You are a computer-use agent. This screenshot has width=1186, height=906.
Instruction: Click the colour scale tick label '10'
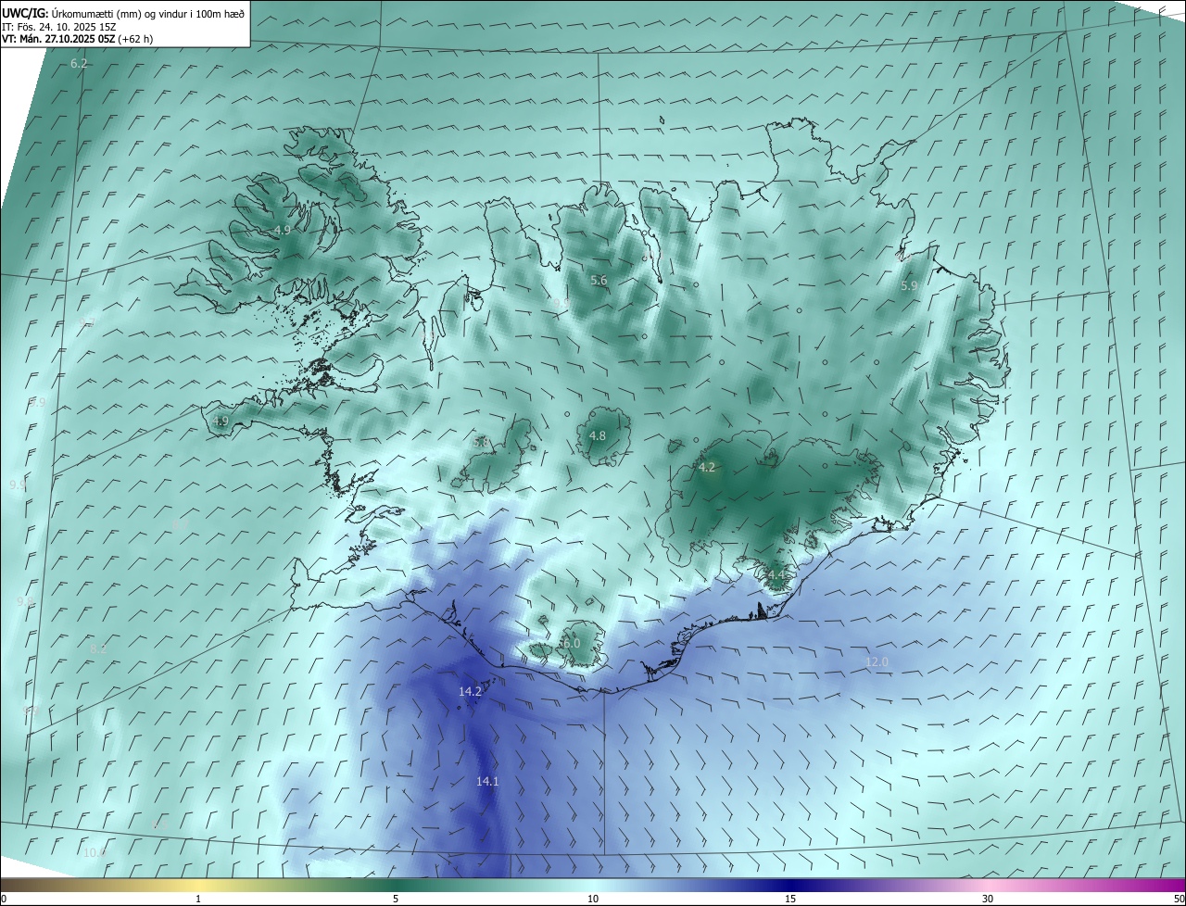point(593,899)
